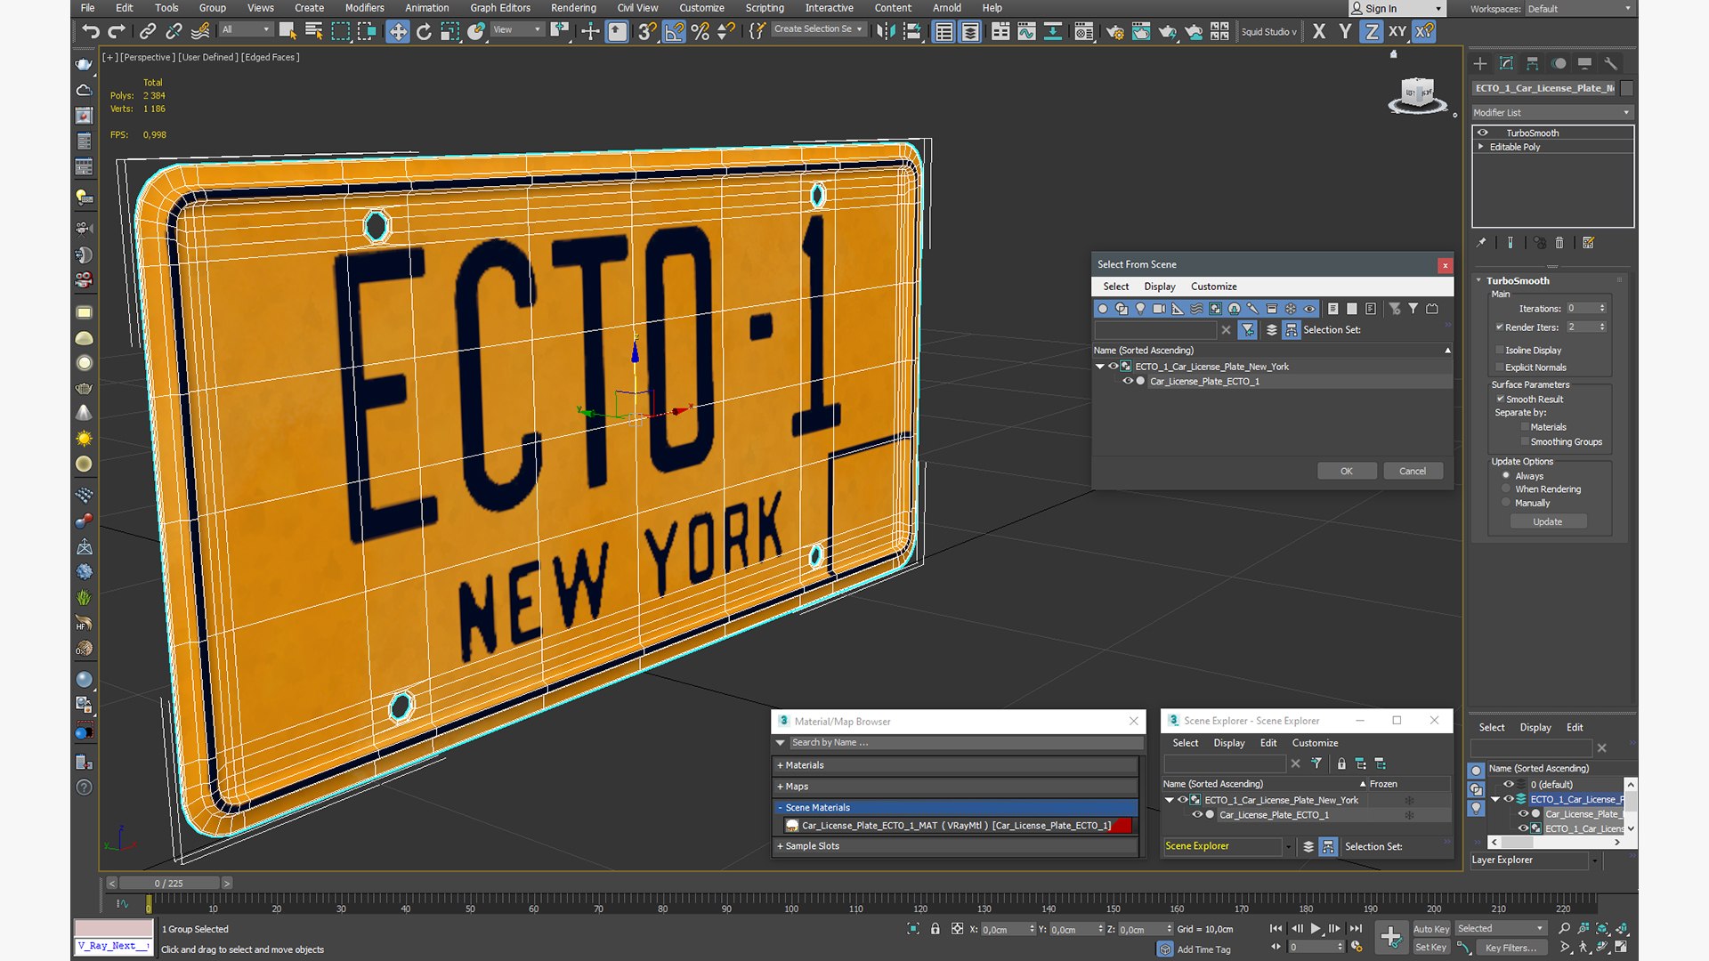Image resolution: width=1709 pixels, height=961 pixels.
Task: Select the When Rendering update option
Action: pyautogui.click(x=1506, y=489)
